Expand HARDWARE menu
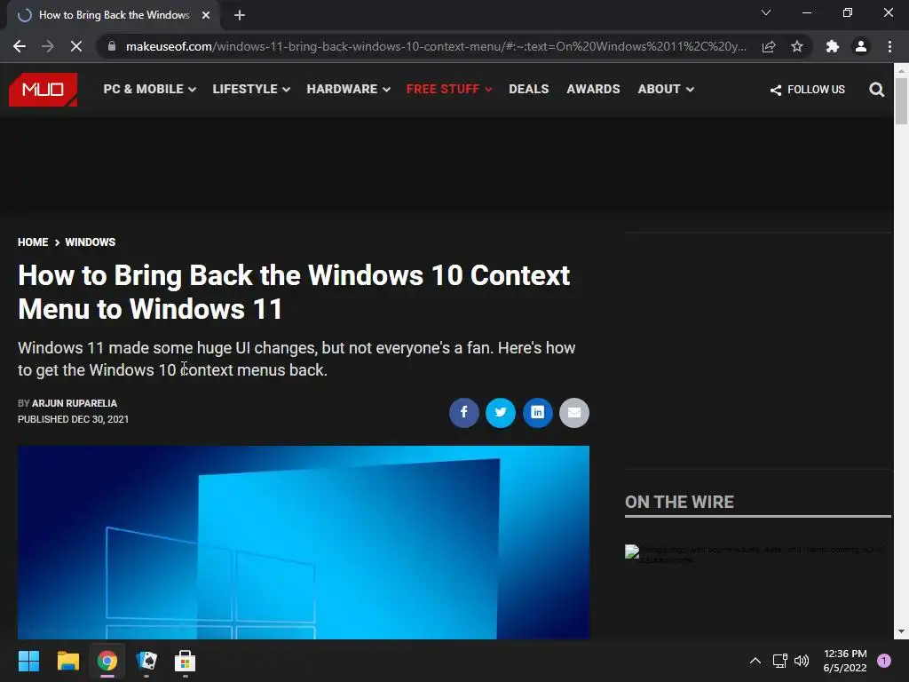 coord(348,90)
